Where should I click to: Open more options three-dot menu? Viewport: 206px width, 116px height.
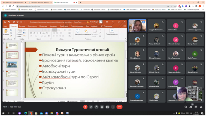pyautogui.click(x=113, y=107)
